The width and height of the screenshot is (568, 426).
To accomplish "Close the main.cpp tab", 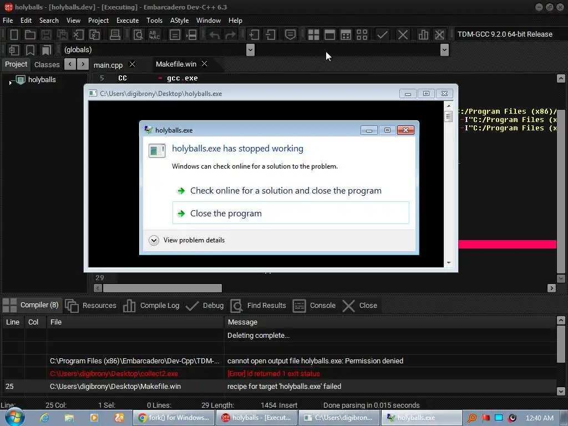I will click(x=132, y=64).
